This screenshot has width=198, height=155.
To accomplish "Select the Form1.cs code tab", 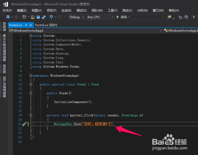I will tap(15, 25).
